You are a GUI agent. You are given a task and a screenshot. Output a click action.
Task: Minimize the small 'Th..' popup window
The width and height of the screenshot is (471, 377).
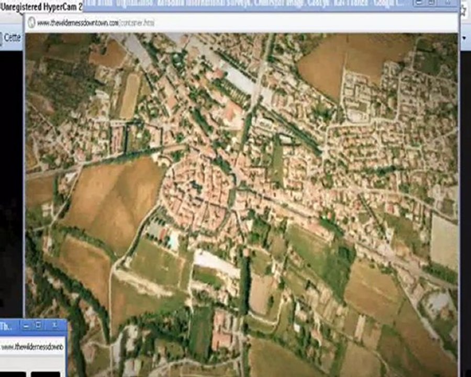(x=26, y=326)
